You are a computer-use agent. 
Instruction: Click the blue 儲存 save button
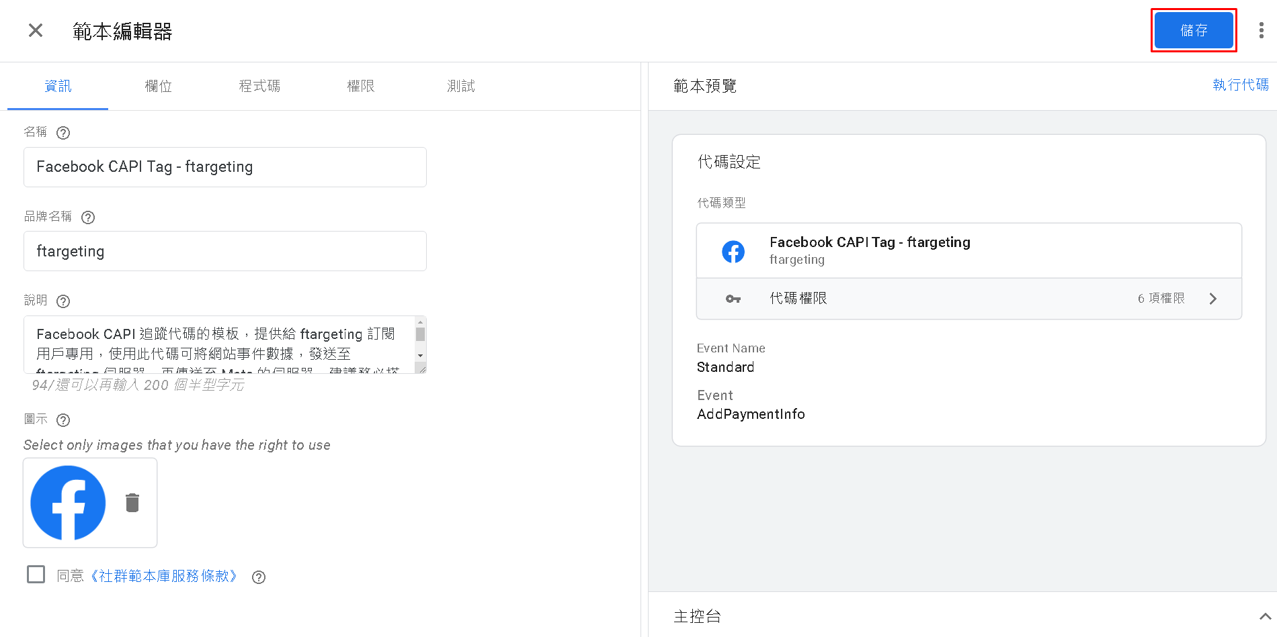click(1194, 30)
